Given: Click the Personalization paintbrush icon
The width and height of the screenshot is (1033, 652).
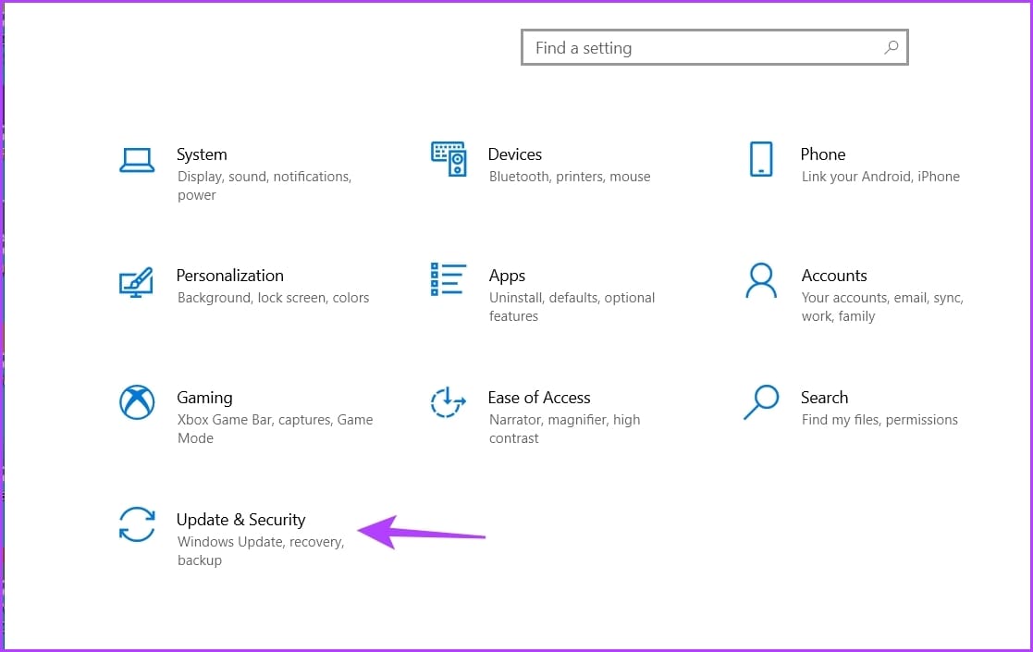Looking at the screenshot, I should pos(137,280).
